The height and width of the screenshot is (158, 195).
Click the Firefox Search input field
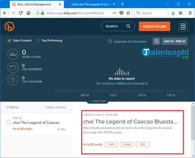point(151,13)
